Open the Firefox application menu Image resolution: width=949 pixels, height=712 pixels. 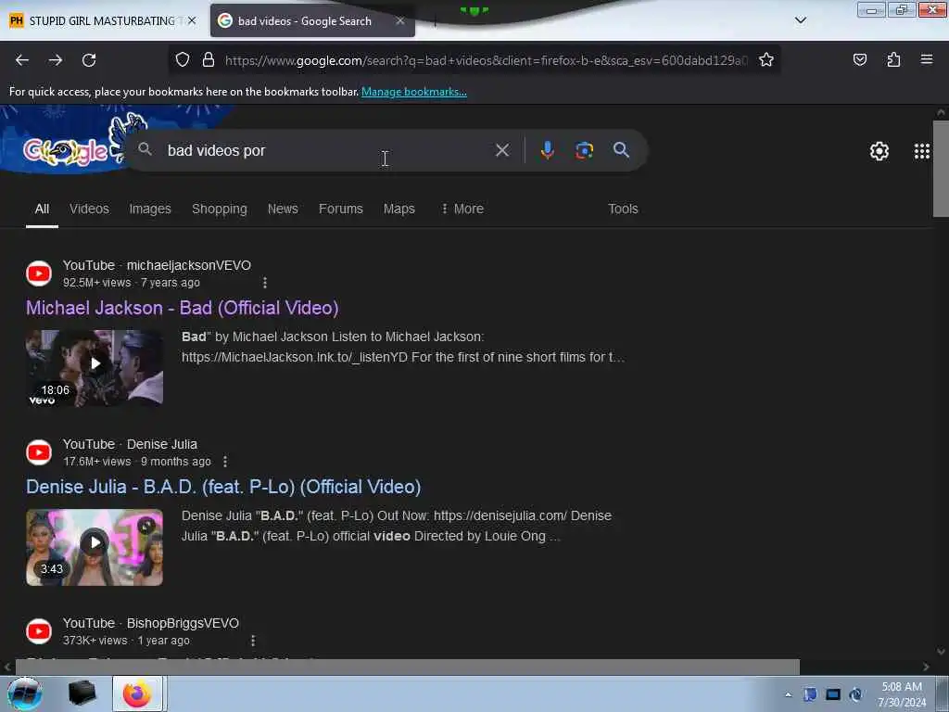927,59
